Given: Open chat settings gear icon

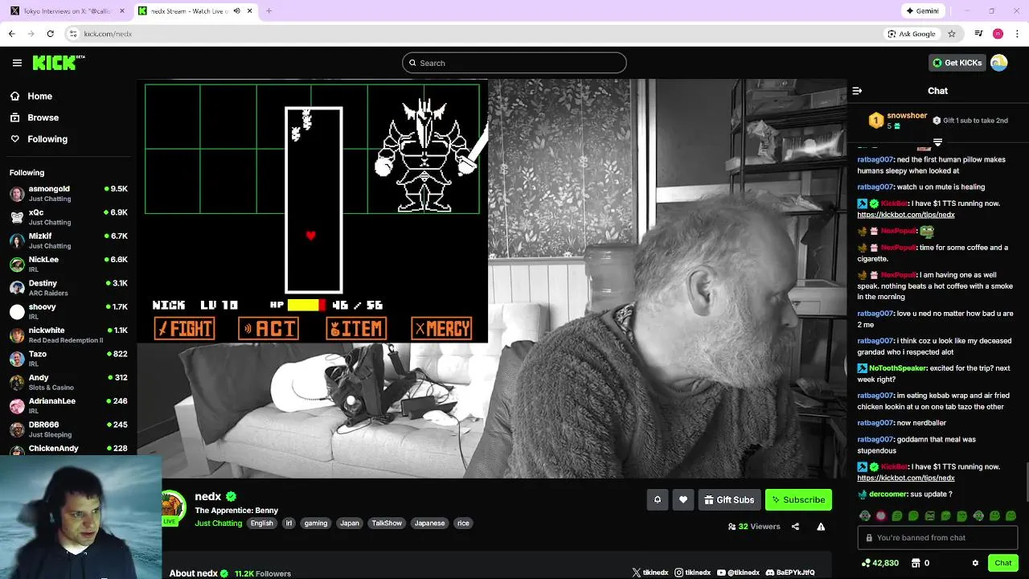Looking at the screenshot, I should 975,563.
